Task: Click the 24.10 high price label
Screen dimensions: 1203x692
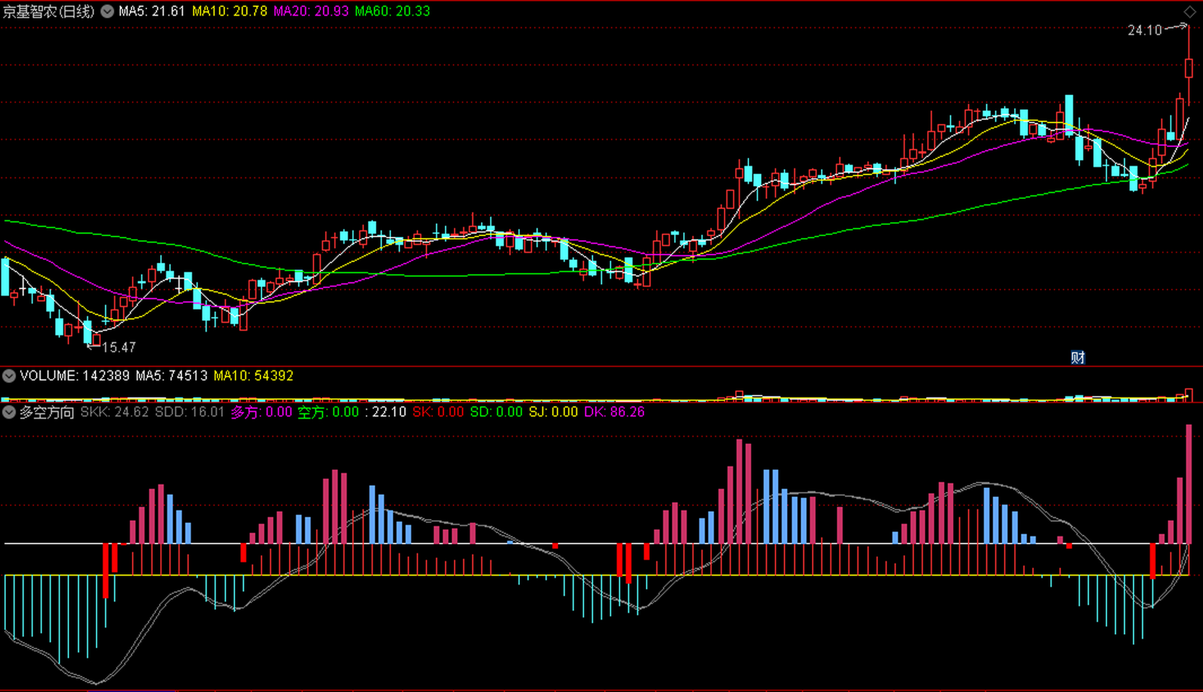Action: 1145,30
